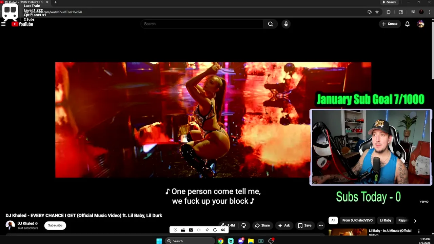Select the Rapping chip
Image resolution: width=434 pixels, height=244 pixels.
coord(403,220)
